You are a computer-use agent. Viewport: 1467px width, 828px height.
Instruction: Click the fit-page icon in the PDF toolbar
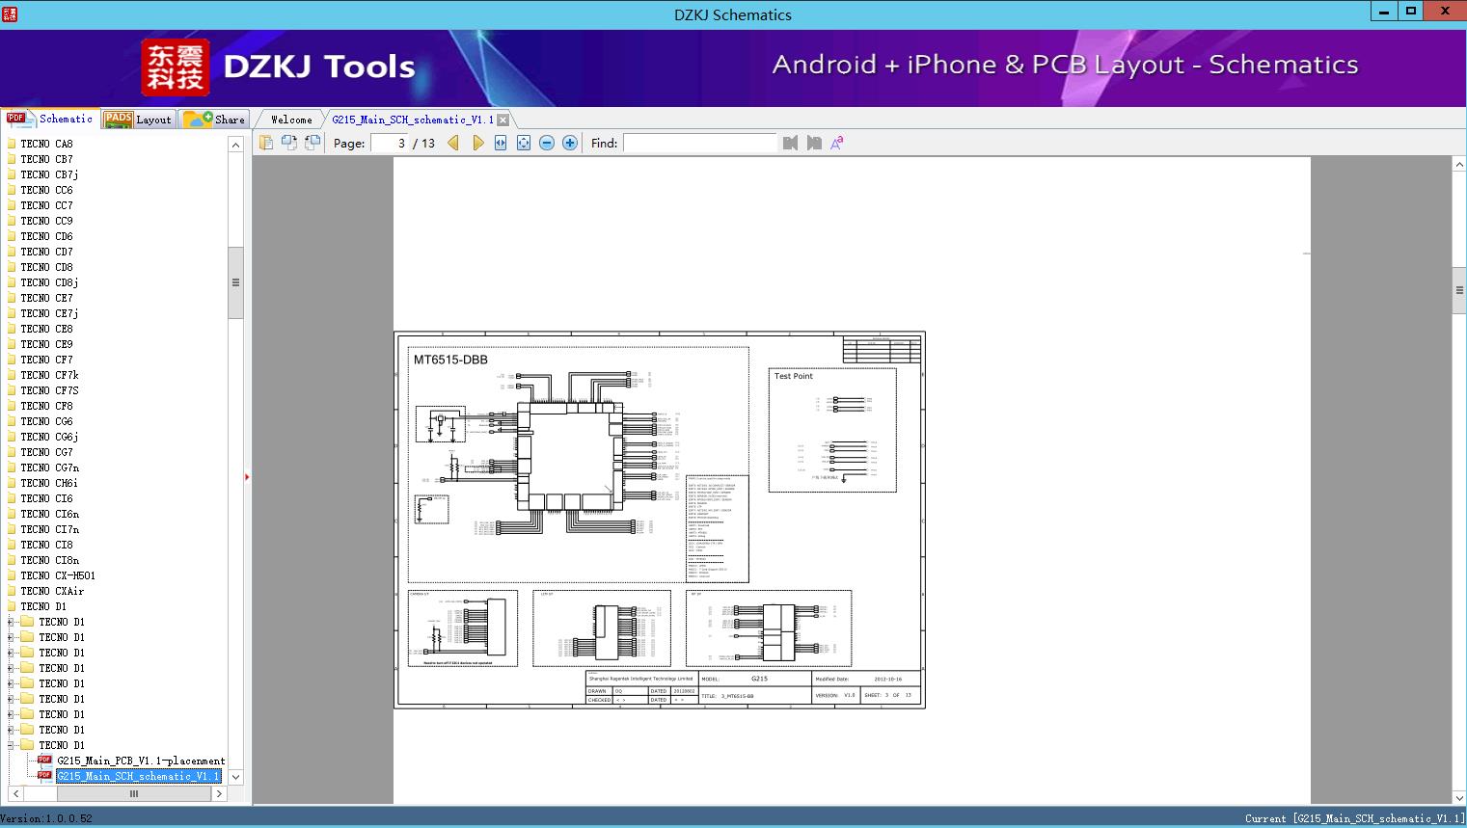(x=524, y=143)
